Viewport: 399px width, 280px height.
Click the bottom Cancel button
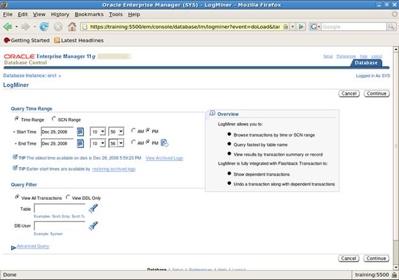coord(348,258)
